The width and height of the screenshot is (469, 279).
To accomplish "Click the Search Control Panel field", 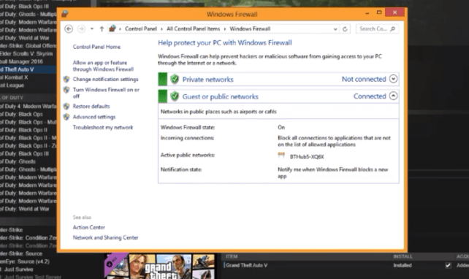I will pyautogui.click(x=377, y=28).
